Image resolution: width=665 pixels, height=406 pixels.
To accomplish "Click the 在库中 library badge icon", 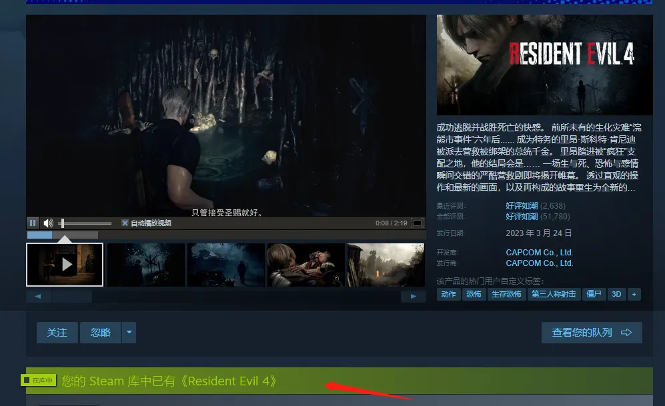I will (x=39, y=381).
